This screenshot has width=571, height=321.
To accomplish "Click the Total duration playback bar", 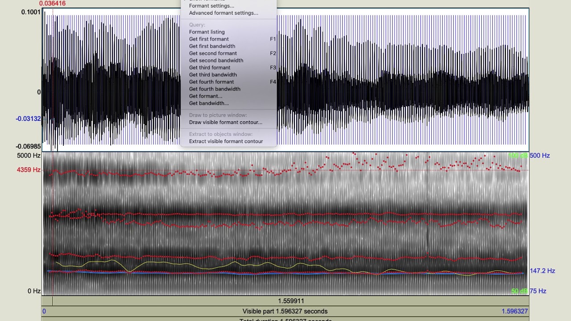I will coord(285,319).
